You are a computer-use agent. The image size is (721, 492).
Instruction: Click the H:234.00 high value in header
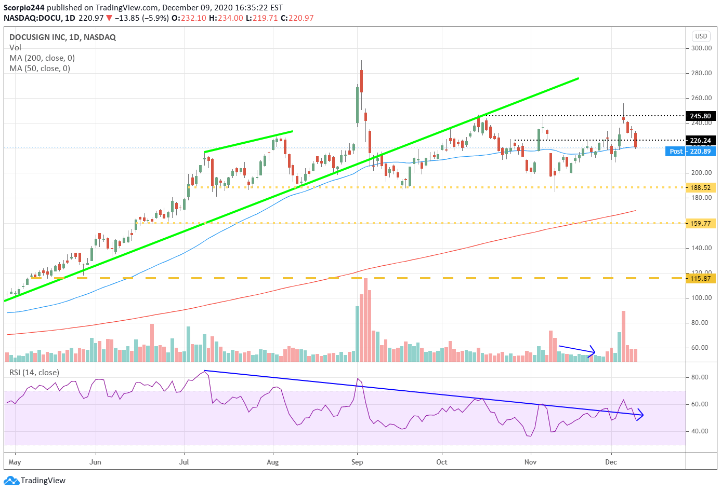click(226, 18)
